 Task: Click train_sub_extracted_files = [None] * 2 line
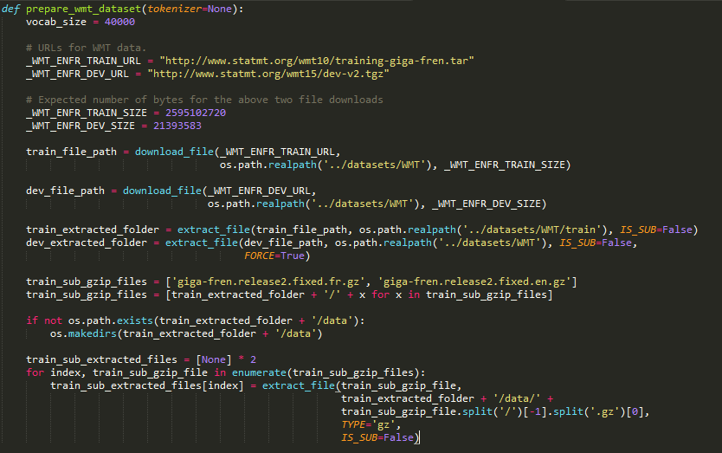tap(141, 359)
